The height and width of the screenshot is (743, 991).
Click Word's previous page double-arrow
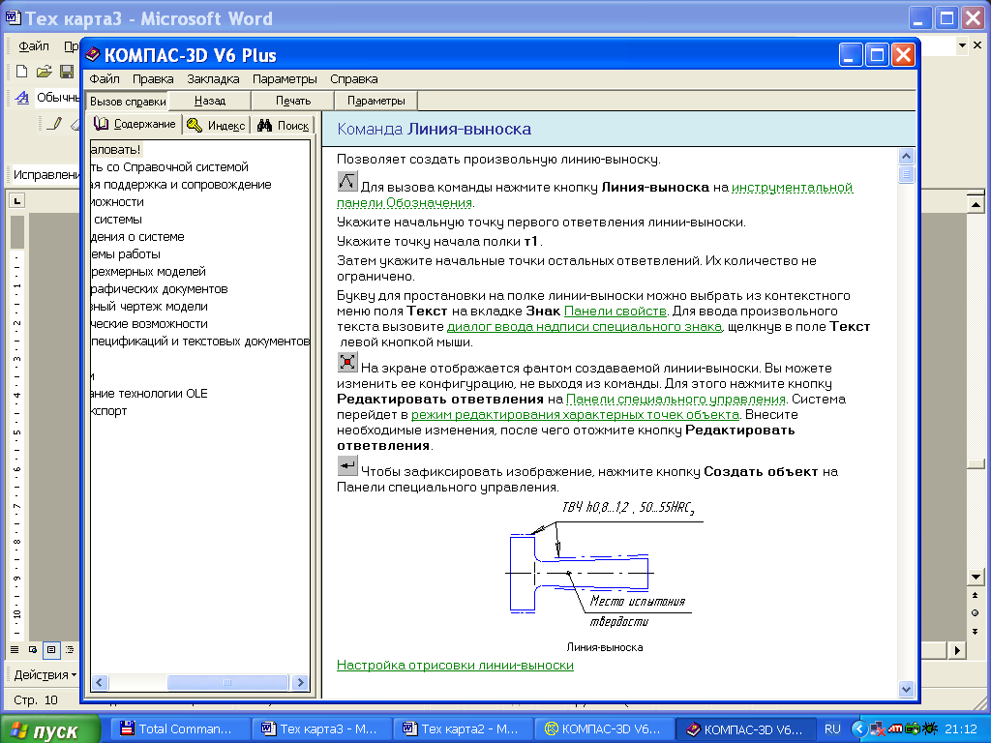pos(976,595)
